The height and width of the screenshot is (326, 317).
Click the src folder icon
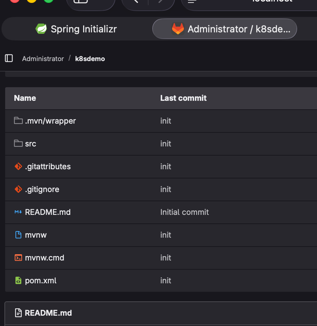18,143
